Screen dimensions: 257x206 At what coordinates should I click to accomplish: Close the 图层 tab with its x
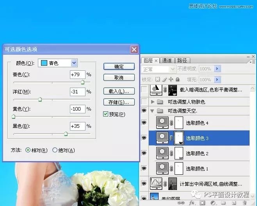pyautogui.click(x=156, y=61)
